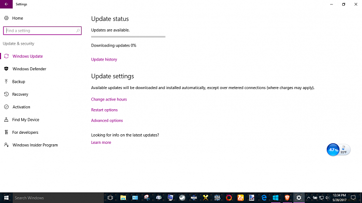This screenshot has width=362, height=203.
Task: Open For developers settings
Action: (x=25, y=132)
